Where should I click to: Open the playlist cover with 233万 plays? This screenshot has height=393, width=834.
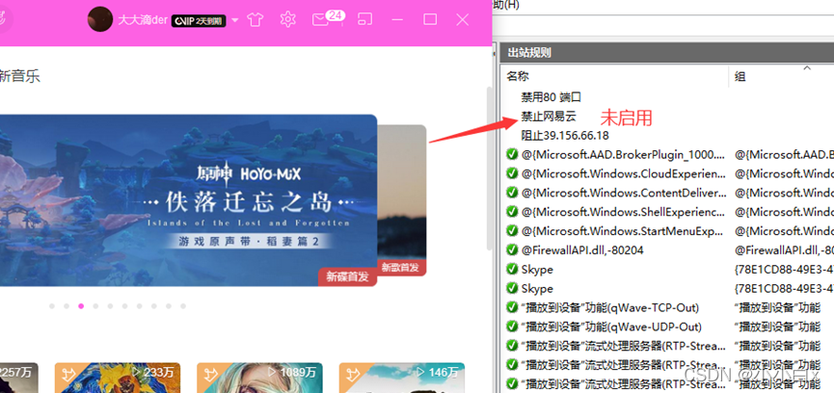pos(118,378)
